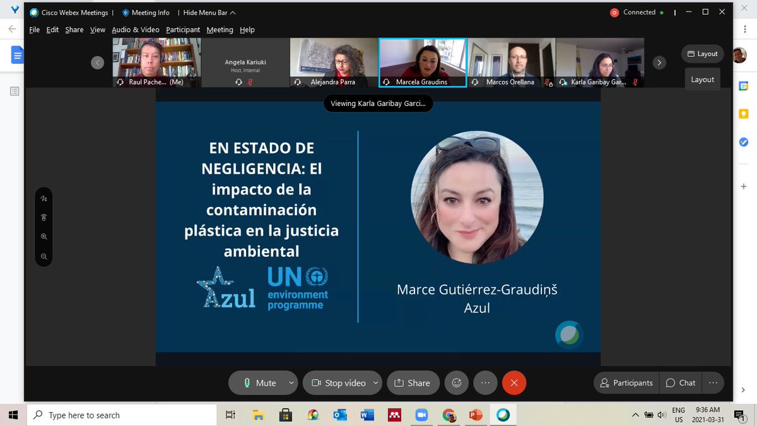Screen dimensions: 757x426
Task: Open the Meeting menu
Action: click(x=220, y=30)
